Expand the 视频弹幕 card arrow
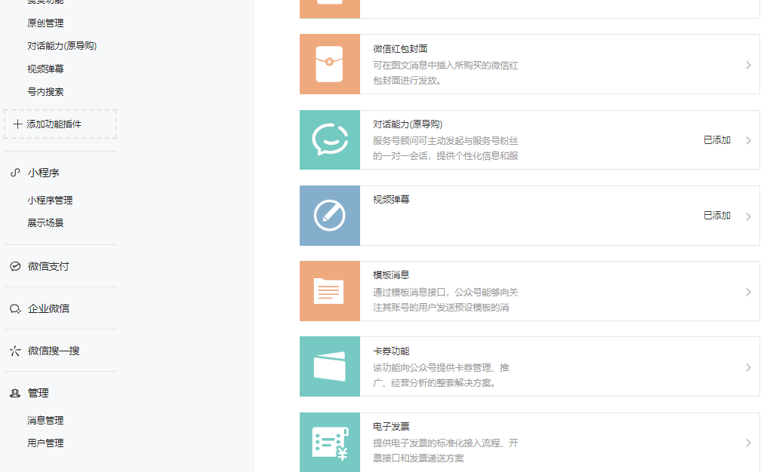 pyautogui.click(x=748, y=216)
